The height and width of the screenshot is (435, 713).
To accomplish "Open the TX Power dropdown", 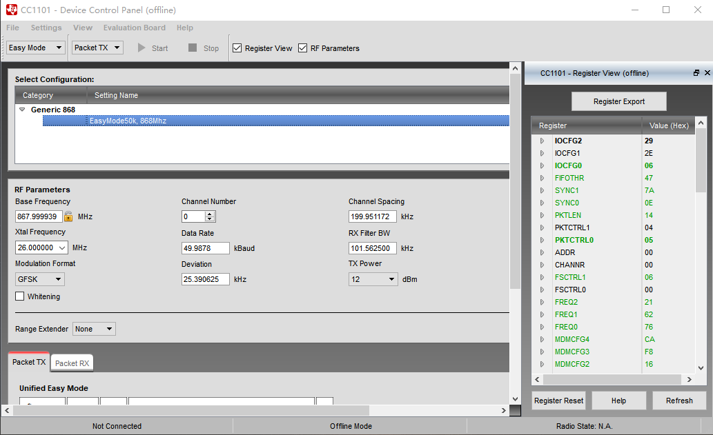I will point(373,279).
